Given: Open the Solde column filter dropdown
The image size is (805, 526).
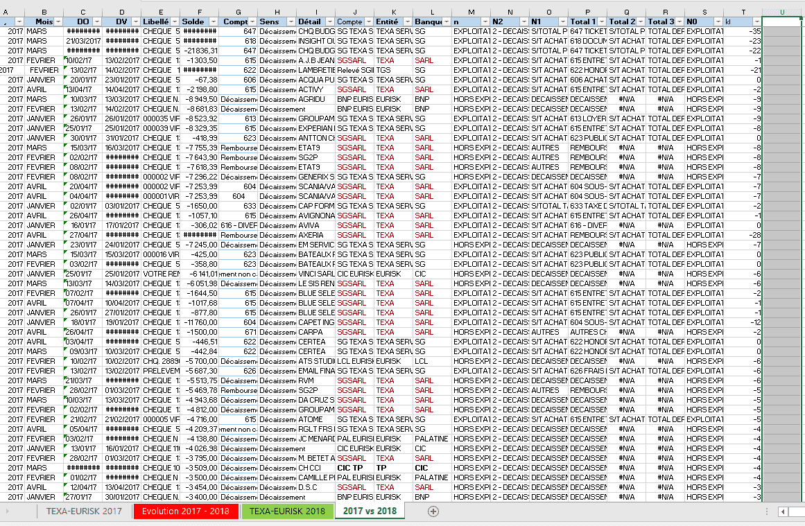Looking at the screenshot, I should [x=213, y=21].
